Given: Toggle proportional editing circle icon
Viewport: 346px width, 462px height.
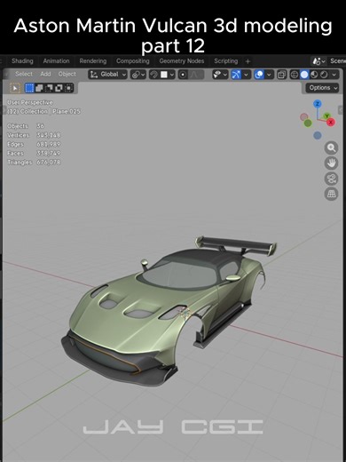Looking at the screenshot, I should (x=183, y=75).
